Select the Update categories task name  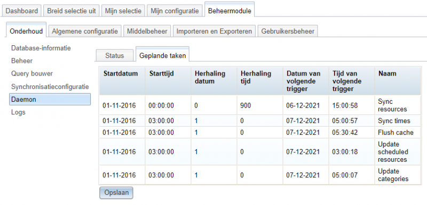tap(393, 175)
